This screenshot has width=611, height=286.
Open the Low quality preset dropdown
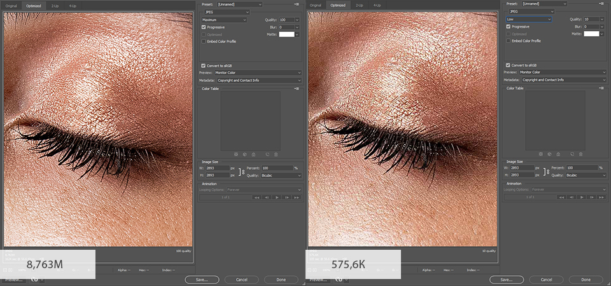[529, 19]
